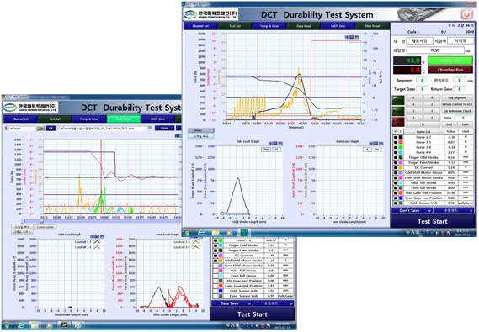Switch to Channel Set tab in front window

[x=200, y=26]
